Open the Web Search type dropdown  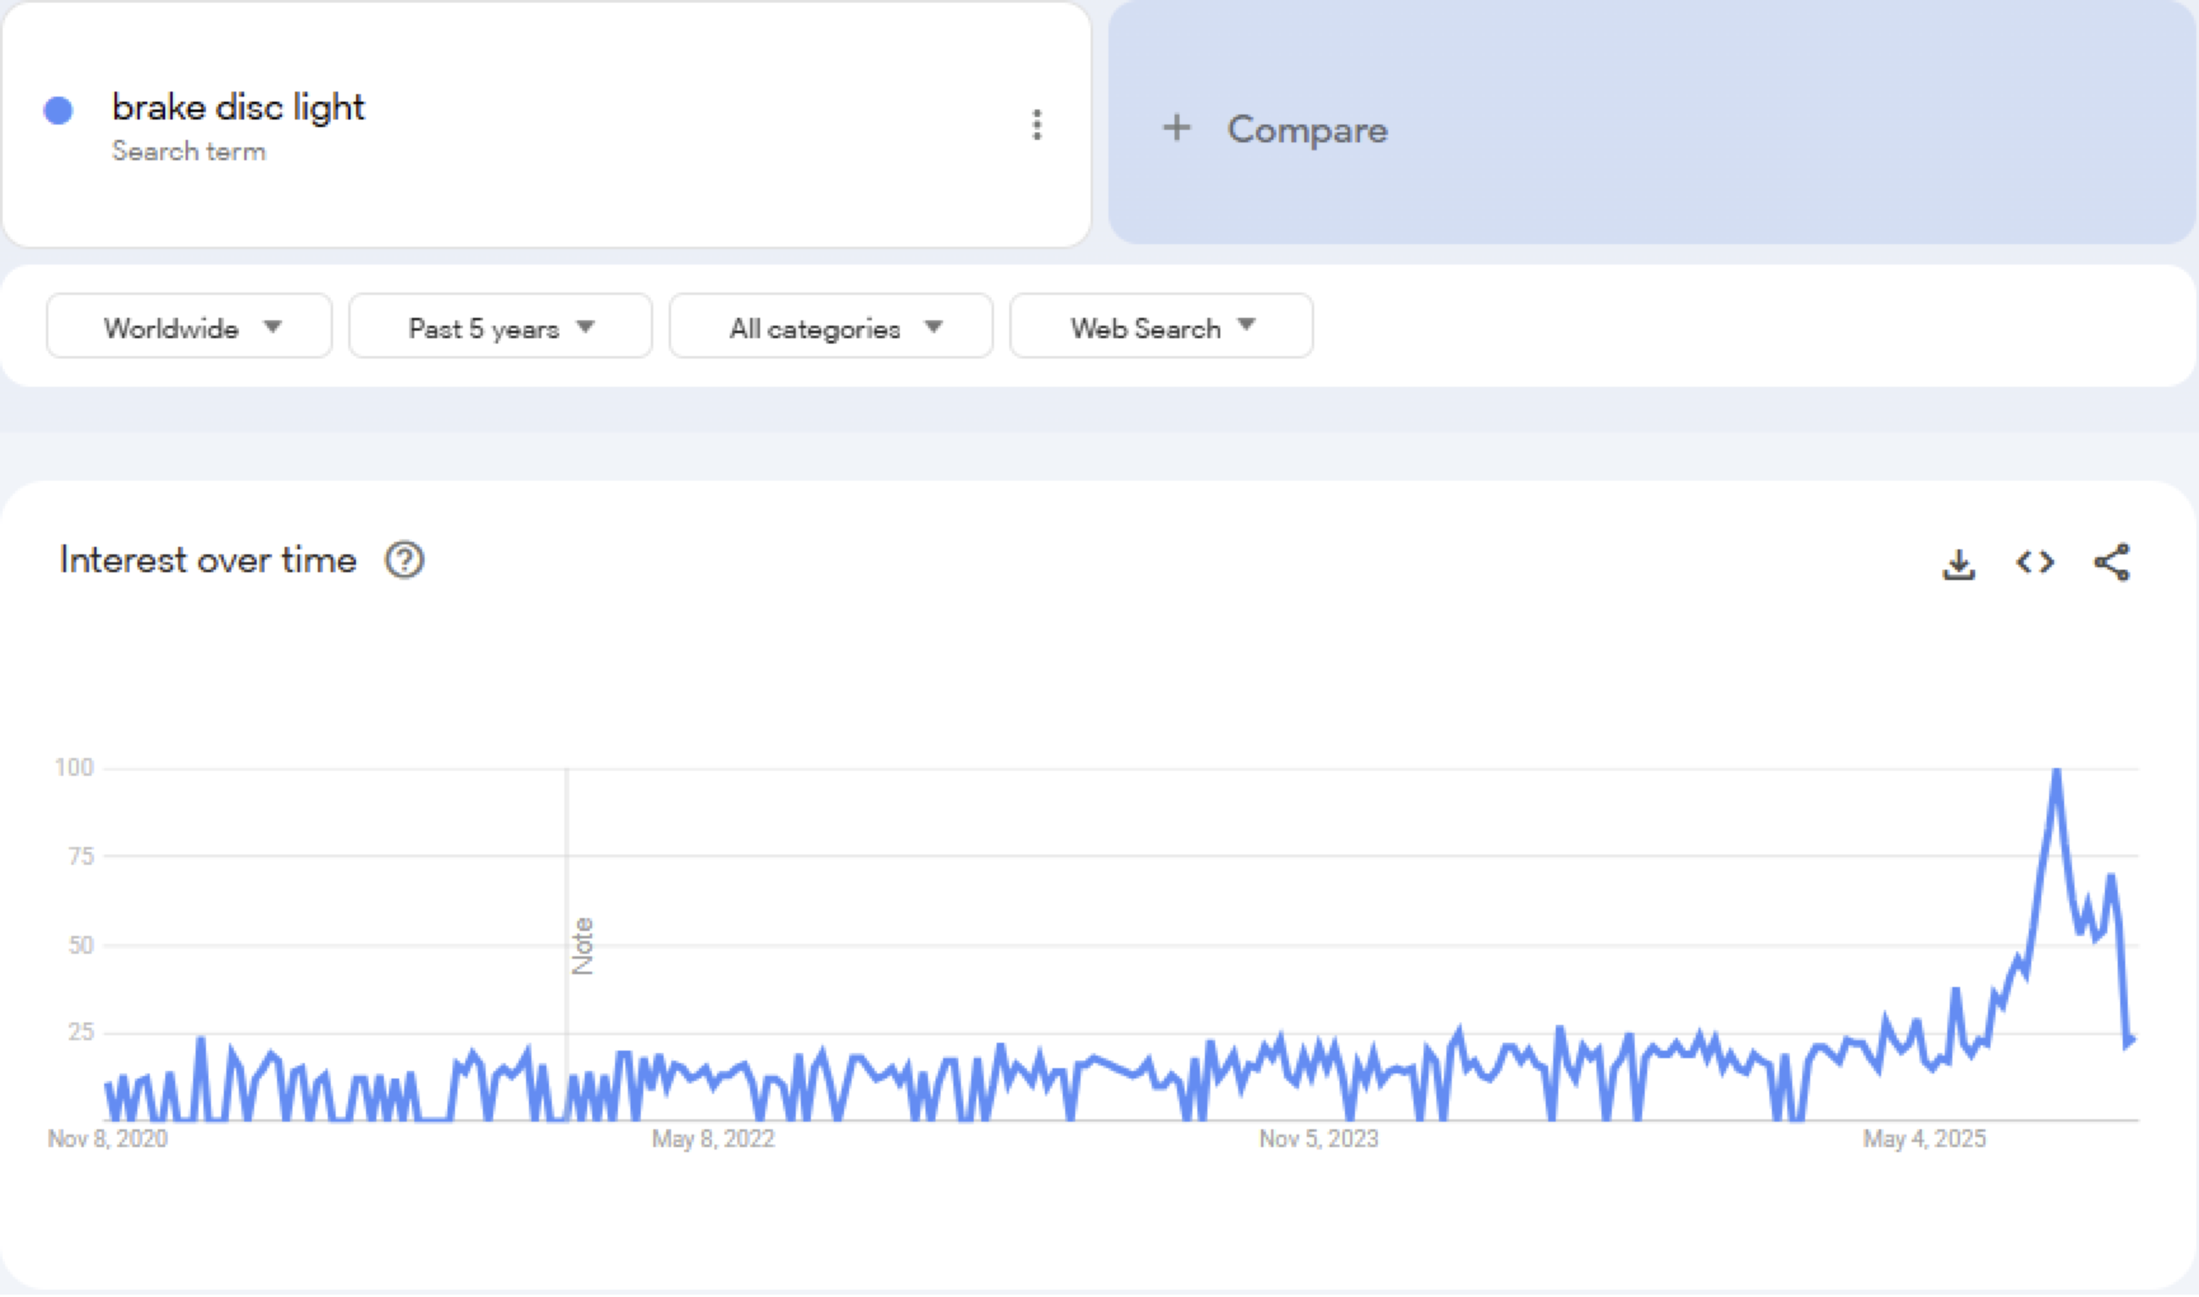pos(1161,327)
